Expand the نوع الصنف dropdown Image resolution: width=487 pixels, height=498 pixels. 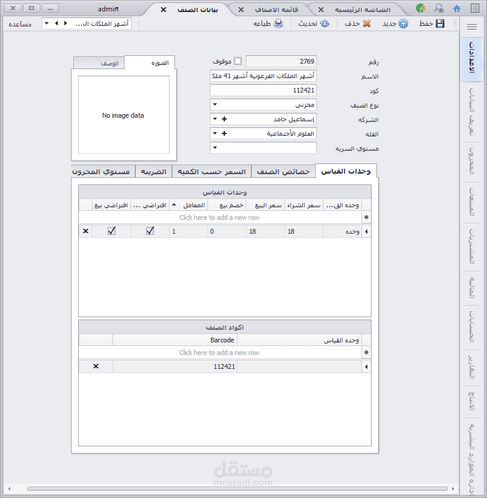(215, 105)
